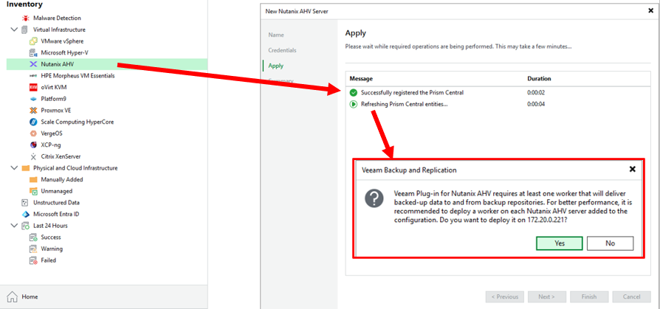Click the Virtual Infrastructure server icon
This screenshot has width=660, height=309.
(x=25, y=29)
